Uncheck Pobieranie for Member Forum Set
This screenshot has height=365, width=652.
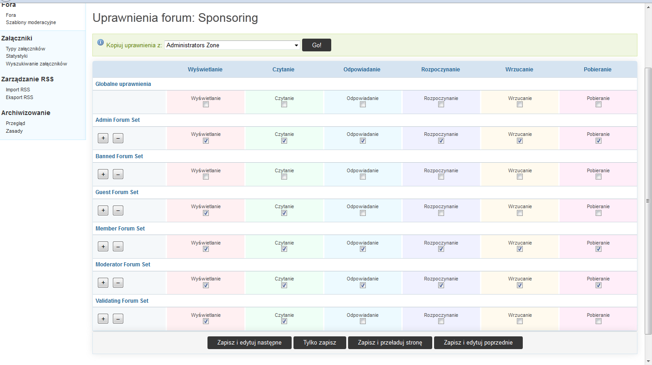(598, 249)
